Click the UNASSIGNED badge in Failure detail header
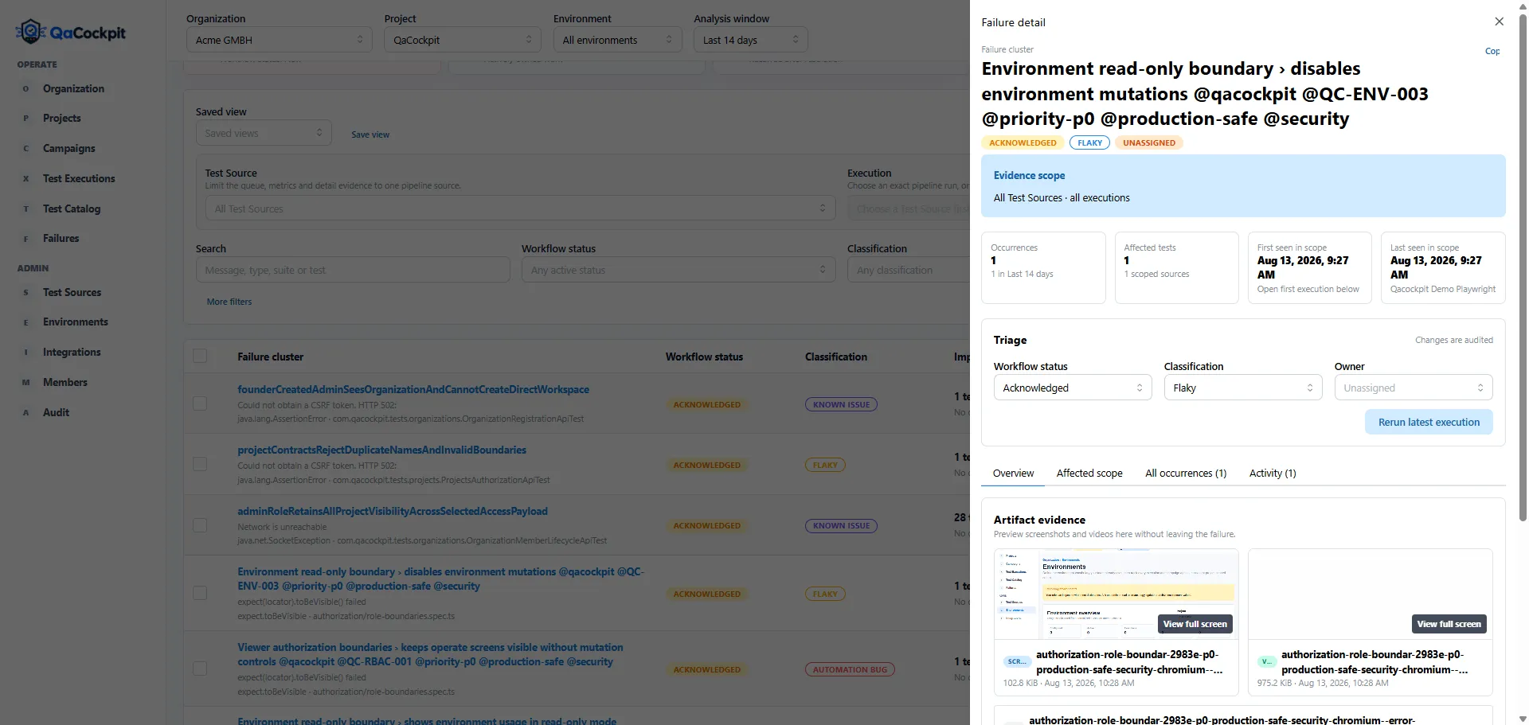Image resolution: width=1529 pixels, height=725 pixels. pyautogui.click(x=1149, y=143)
